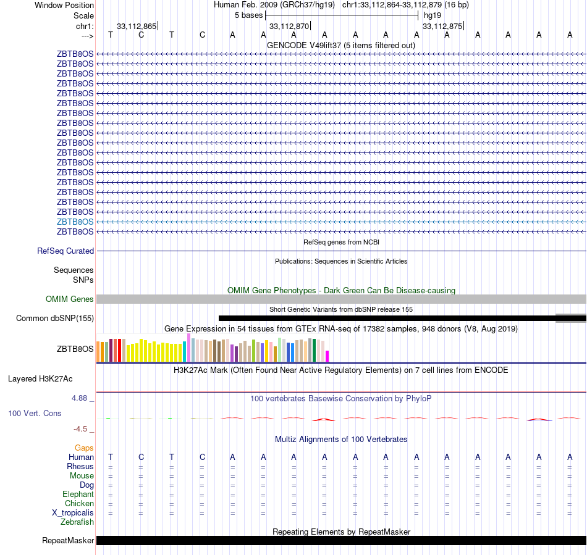
Task: Click the hg19 label beside the scale bar
Action: coord(433,15)
